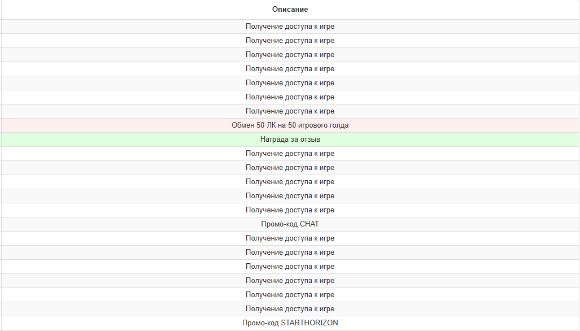Select the Награда за отзыв row
The image size is (580, 331).
(x=290, y=140)
